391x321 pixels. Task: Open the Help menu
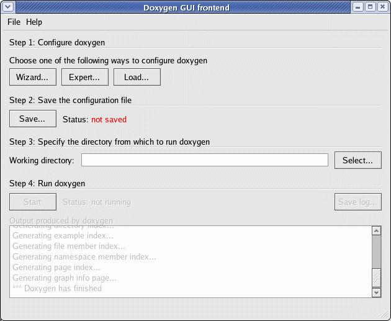[x=34, y=22]
